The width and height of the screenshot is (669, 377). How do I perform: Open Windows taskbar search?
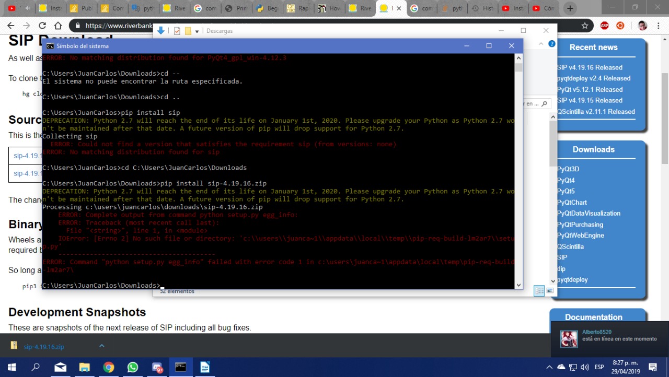click(x=36, y=367)
